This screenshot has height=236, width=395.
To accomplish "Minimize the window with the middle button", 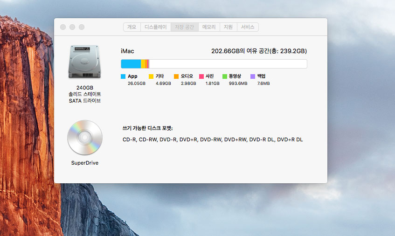I will [x=72, y=28].
